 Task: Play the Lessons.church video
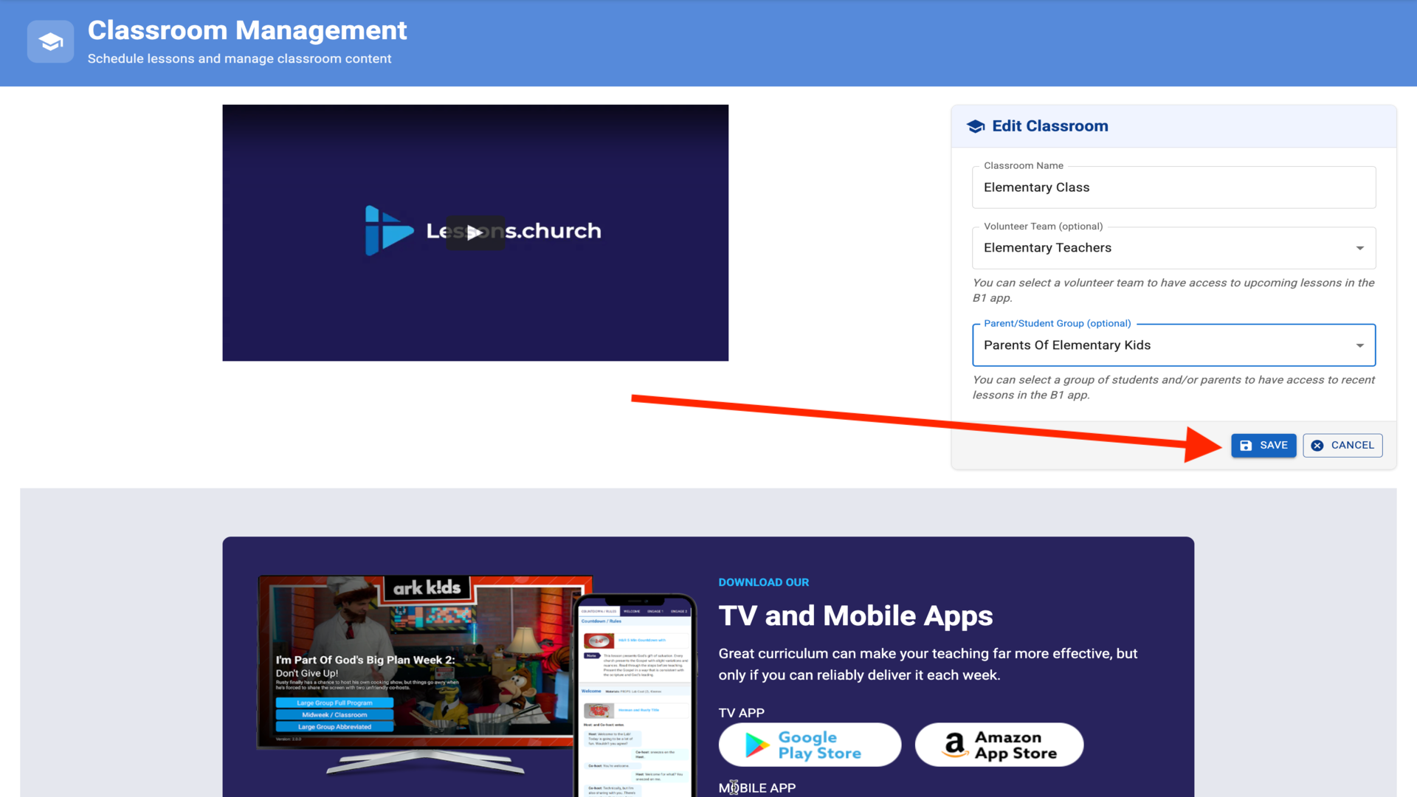pos(475,232)
